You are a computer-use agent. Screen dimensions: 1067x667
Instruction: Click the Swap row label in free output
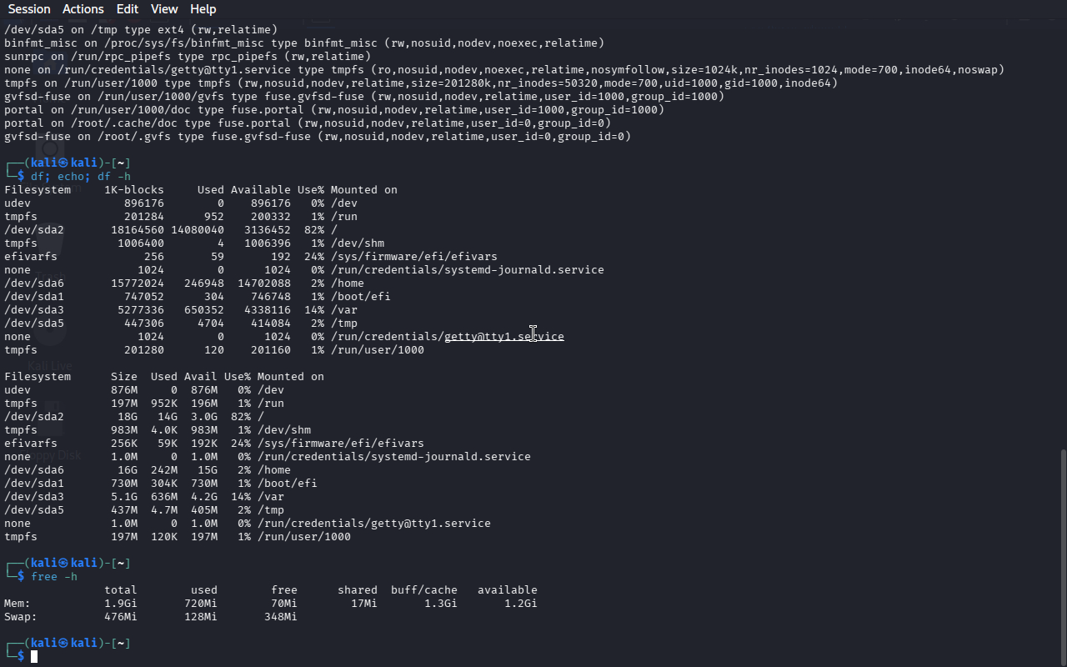(x=20, y=617)
